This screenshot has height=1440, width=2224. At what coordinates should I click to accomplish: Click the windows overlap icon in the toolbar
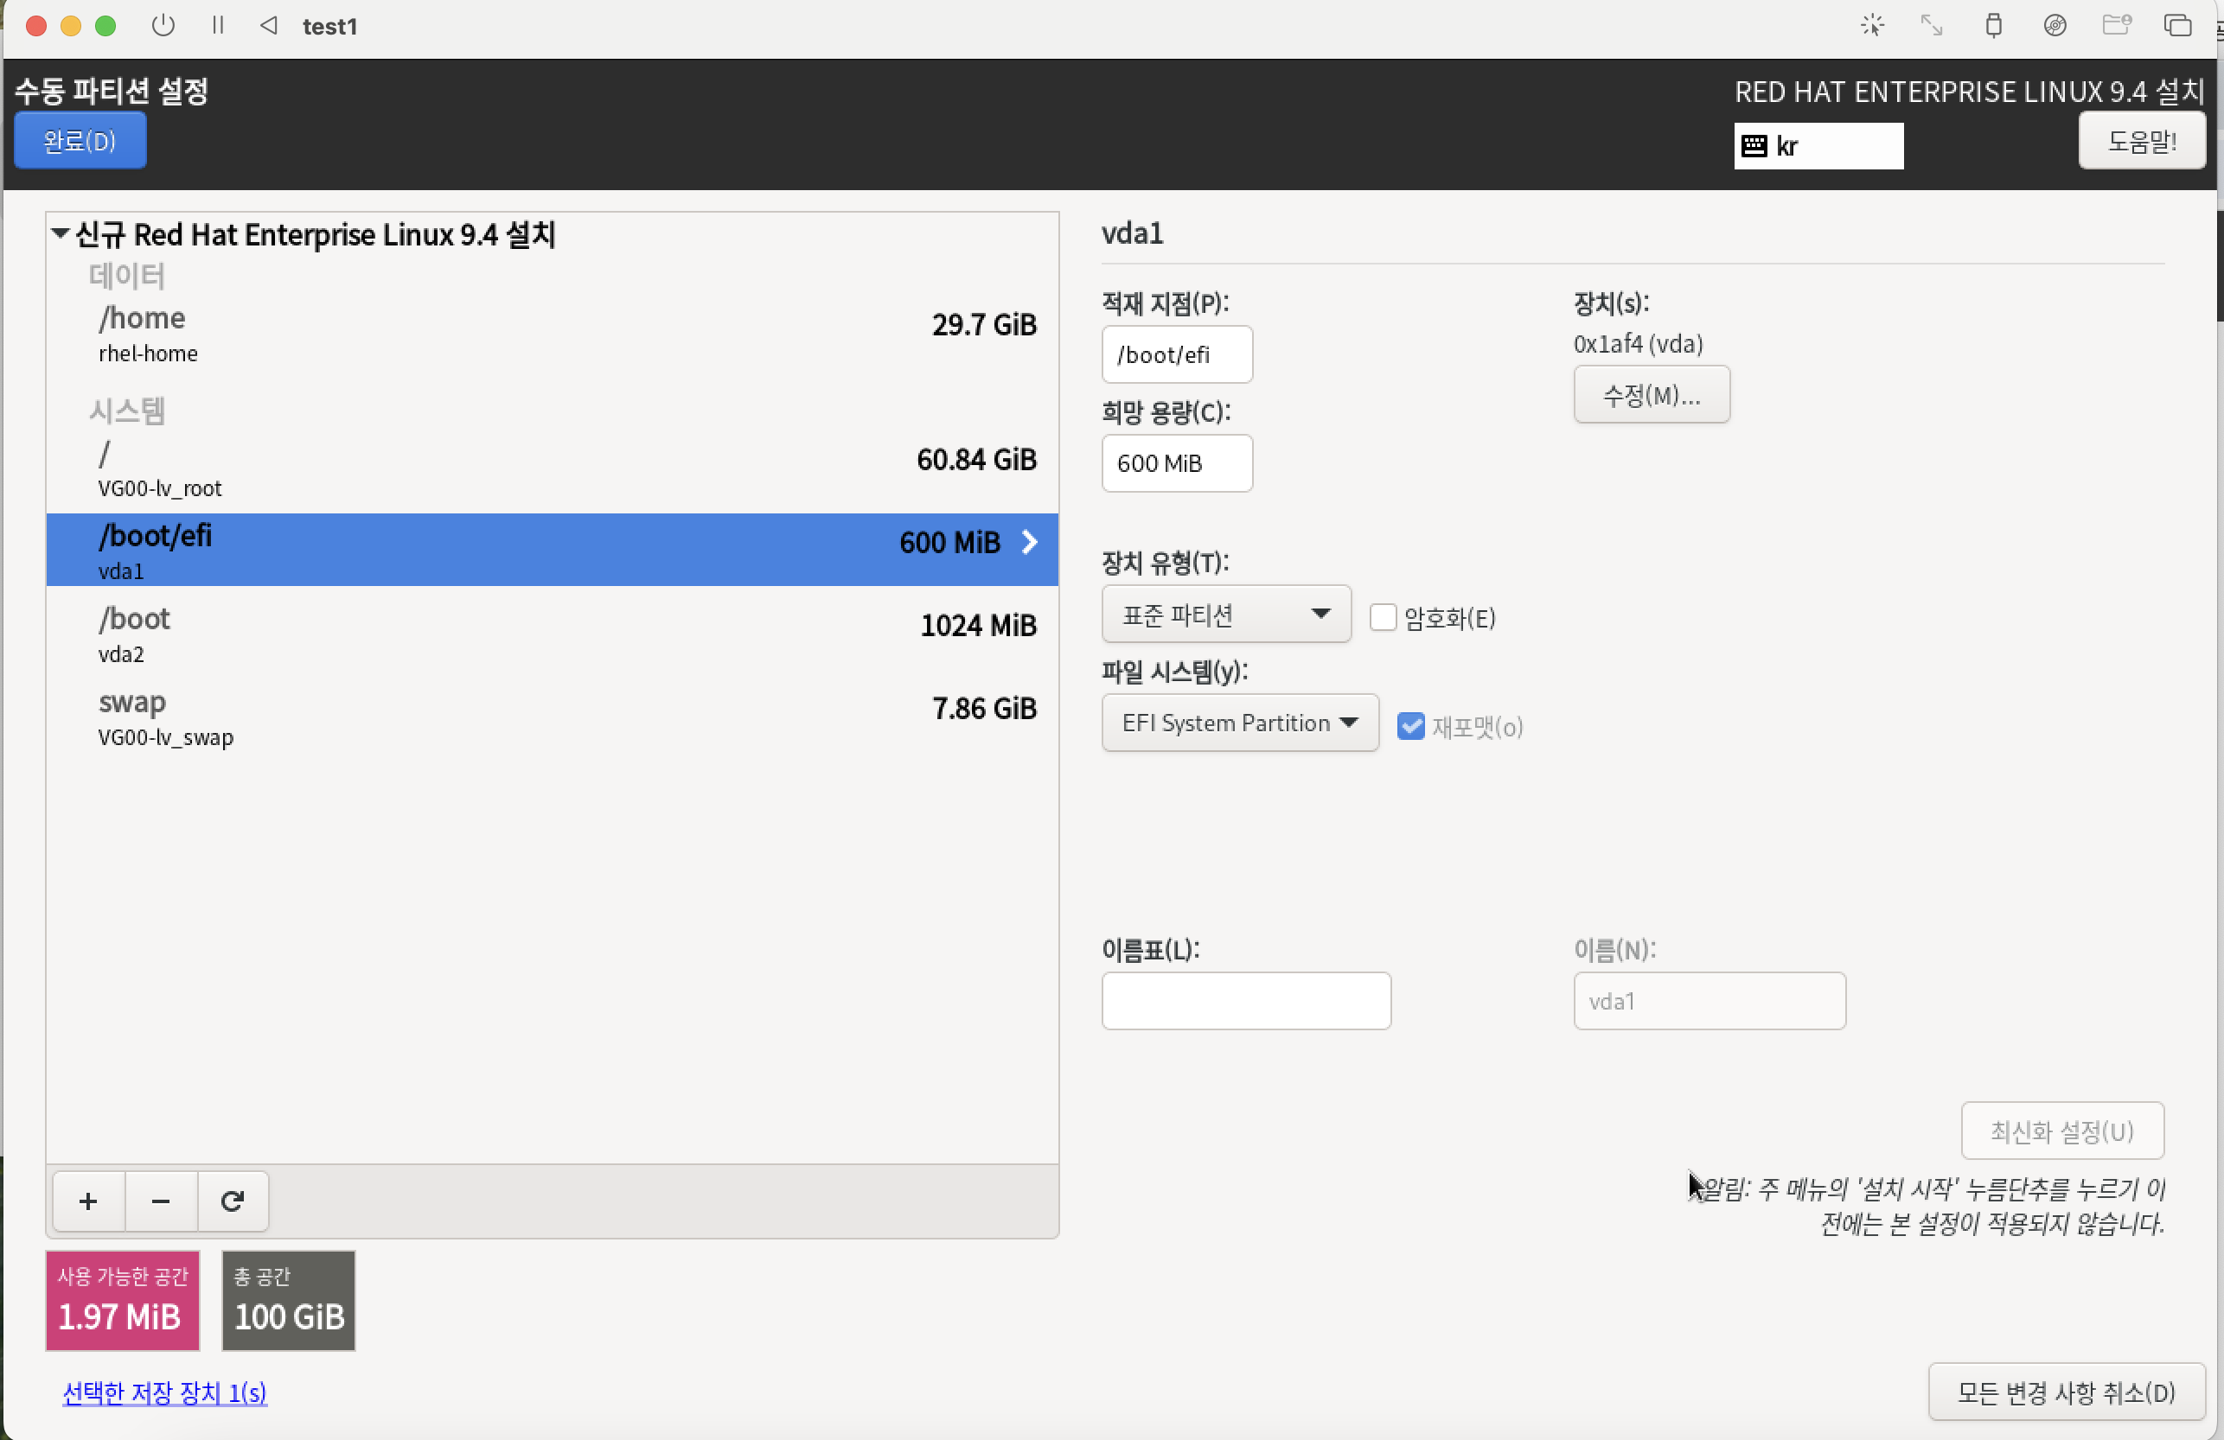coord(2177,25)
